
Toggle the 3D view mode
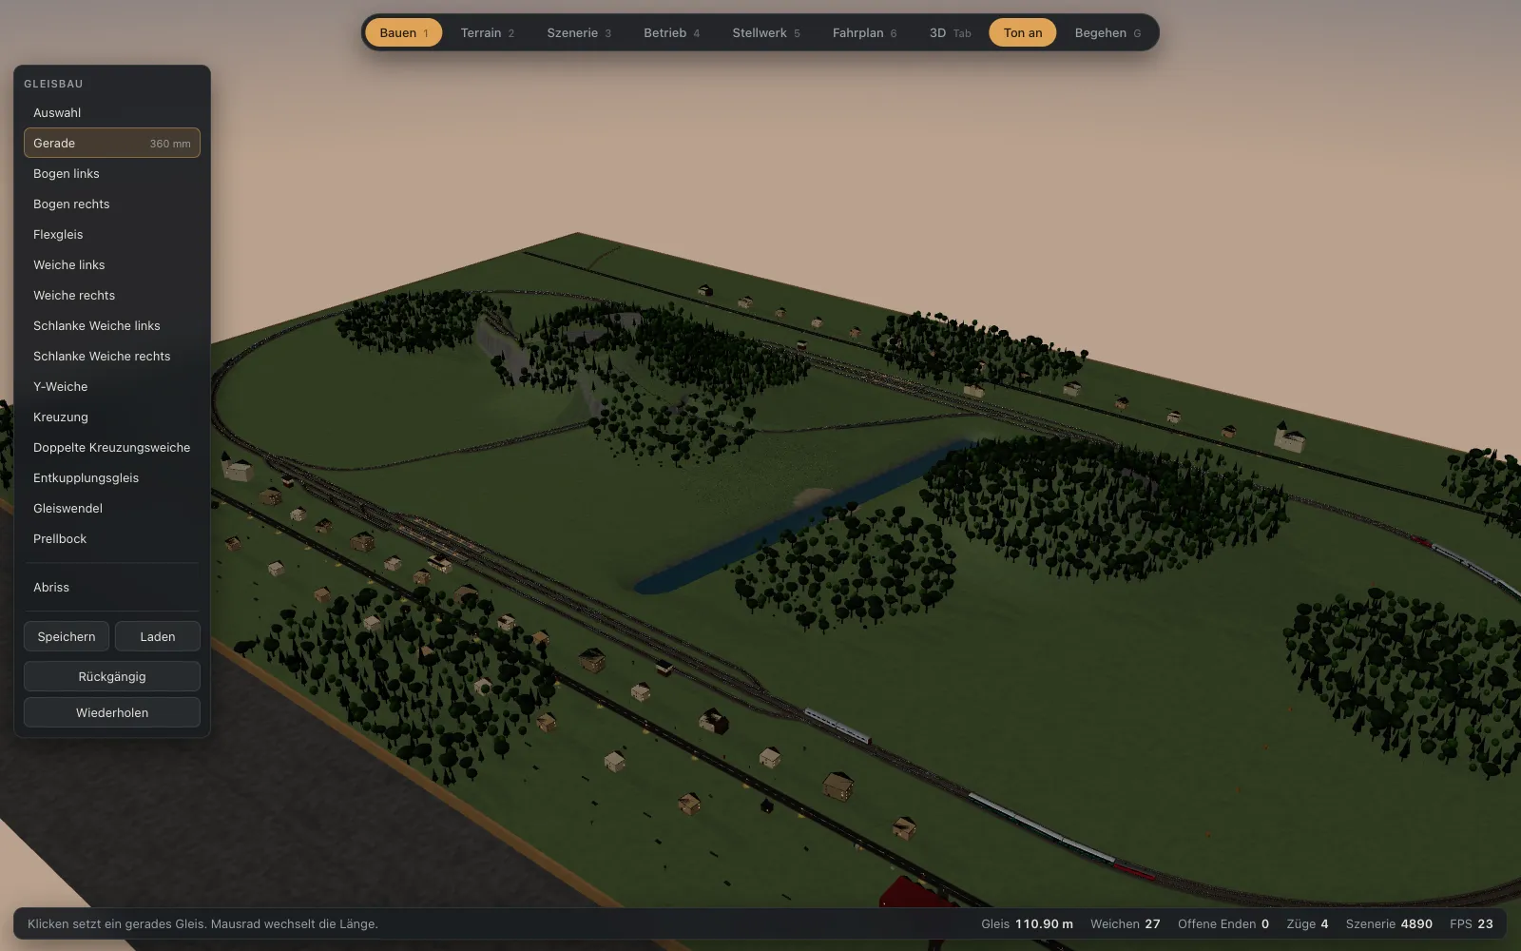950,32
